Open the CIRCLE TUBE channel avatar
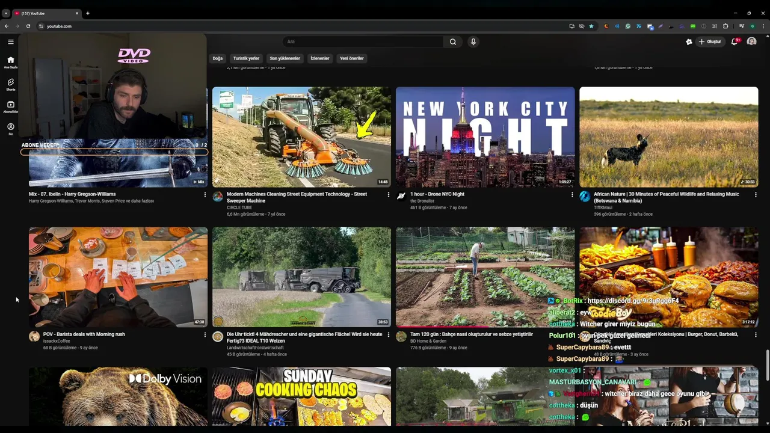Image resolution: width=770 pixels, height=433 pixels. click(218, 197)
